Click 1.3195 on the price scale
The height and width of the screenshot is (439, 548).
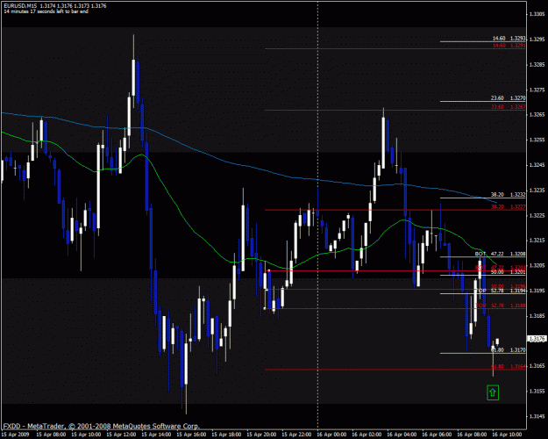coord(537,291)
